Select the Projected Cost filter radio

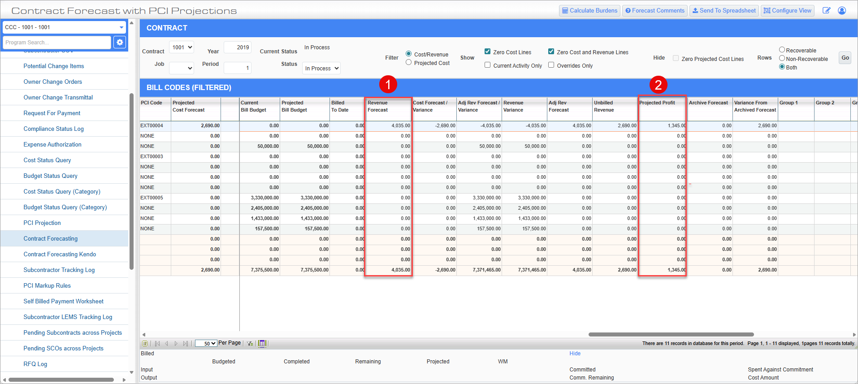[x=408, y=62]
